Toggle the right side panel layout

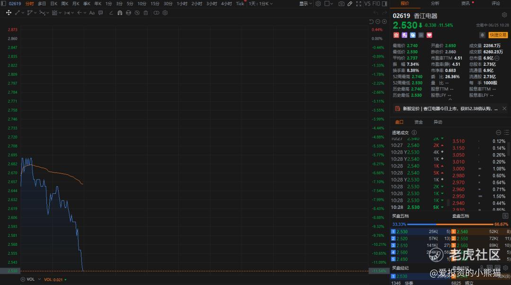click(x=385, y=4)
